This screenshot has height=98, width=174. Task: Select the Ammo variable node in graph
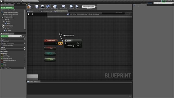pos(50,54)
